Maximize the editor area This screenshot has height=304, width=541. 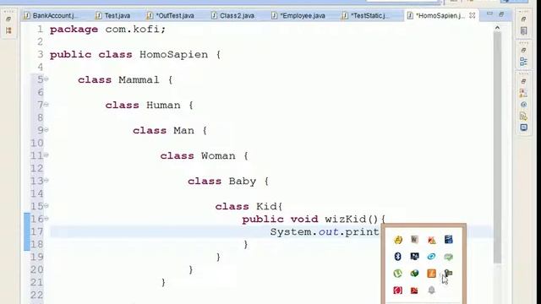(x=501, y=14)
